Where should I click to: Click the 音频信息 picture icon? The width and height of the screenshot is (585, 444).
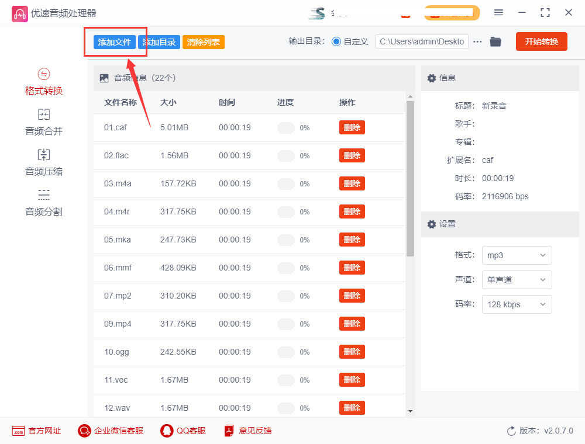pyautogui.click(x=104, y=78)
